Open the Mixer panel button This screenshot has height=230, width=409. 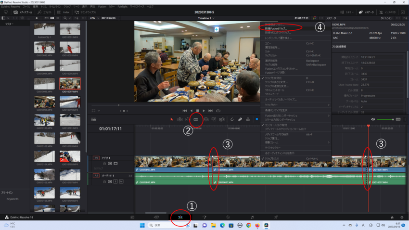click(346, 12)
